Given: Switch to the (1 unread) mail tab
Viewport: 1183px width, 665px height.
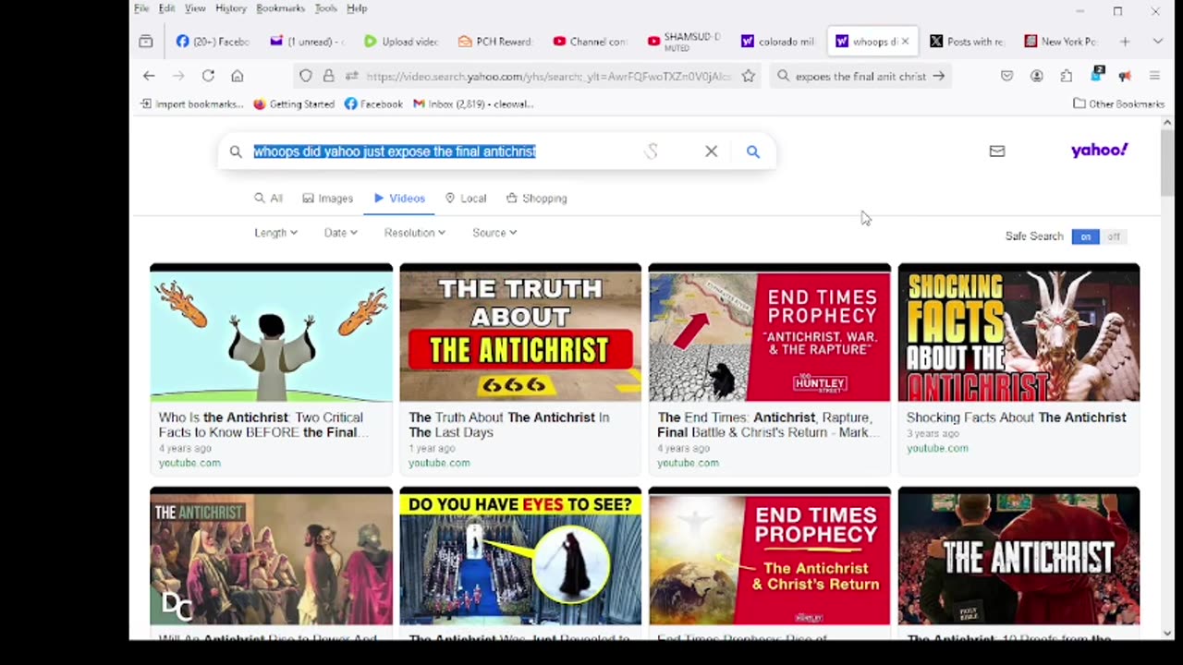Looking at the screenshot, I should [307, 42].
